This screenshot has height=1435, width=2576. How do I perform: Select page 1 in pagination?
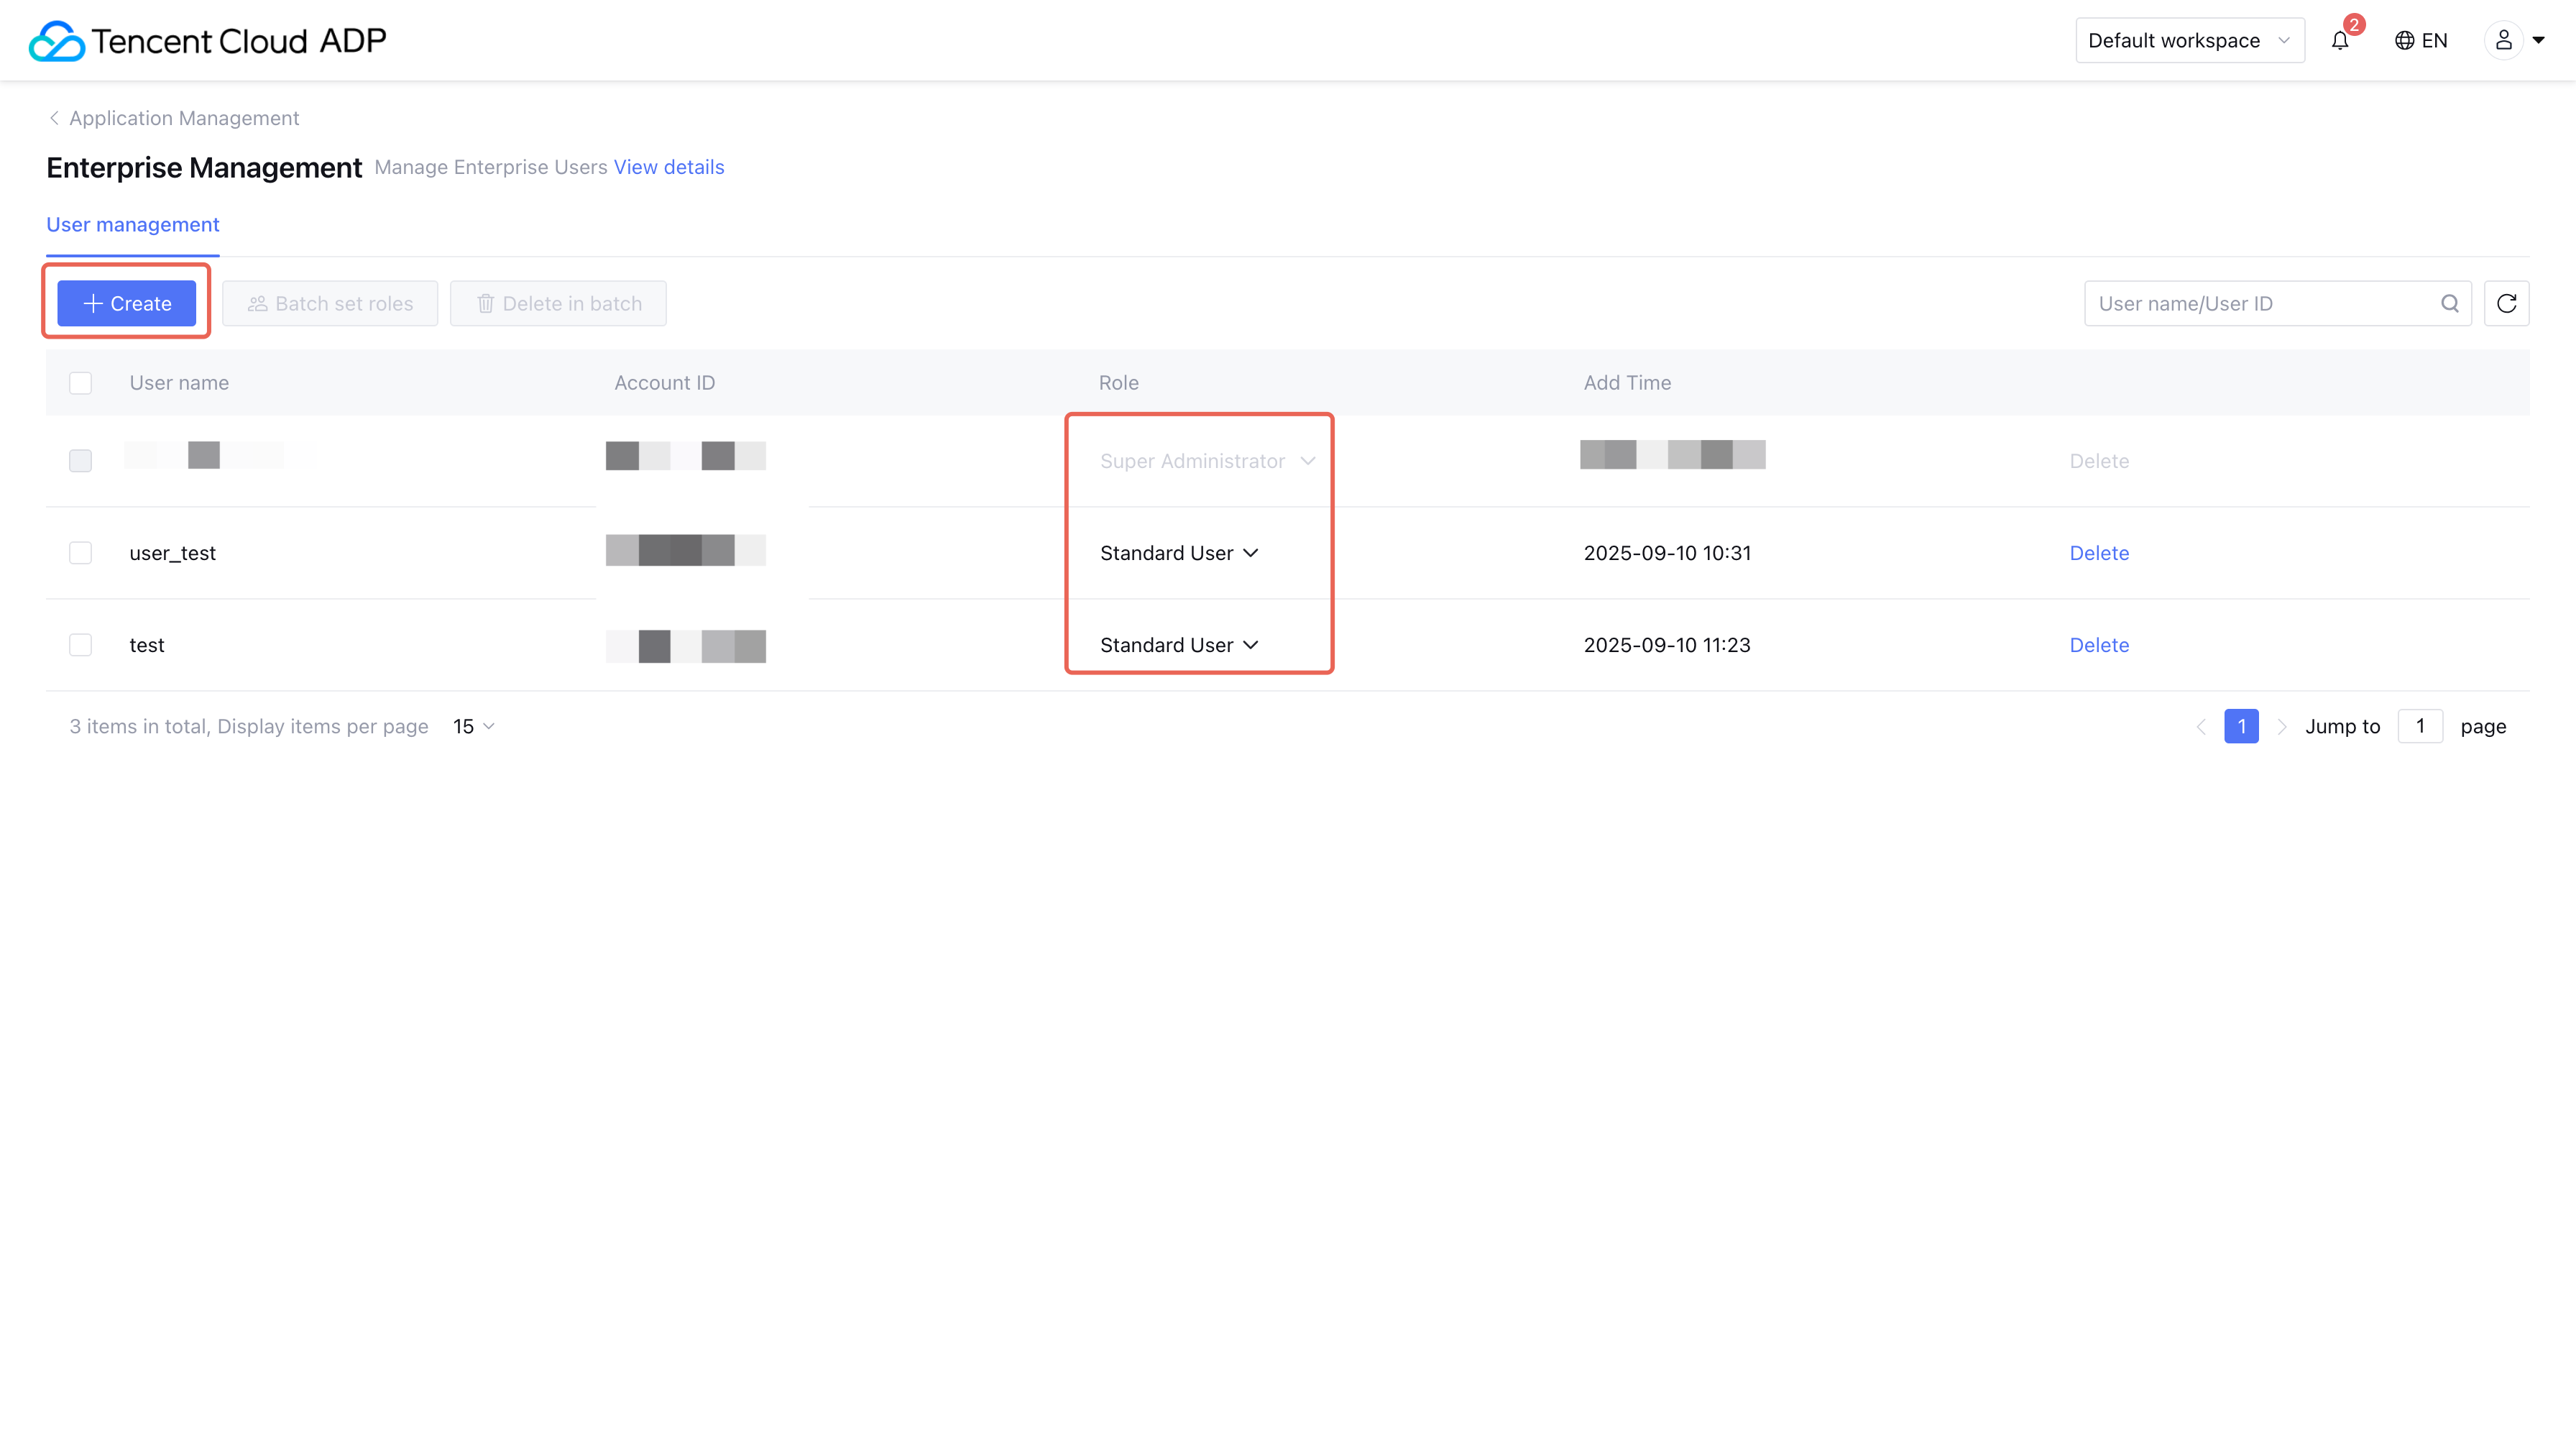point(2241,727)
